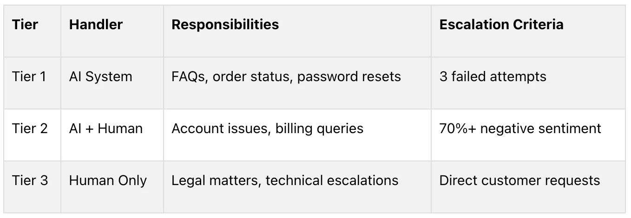Click the Legal matters, technical escalations cell
The width and height of the screenshot is (631, 218).
coord(297,187)
